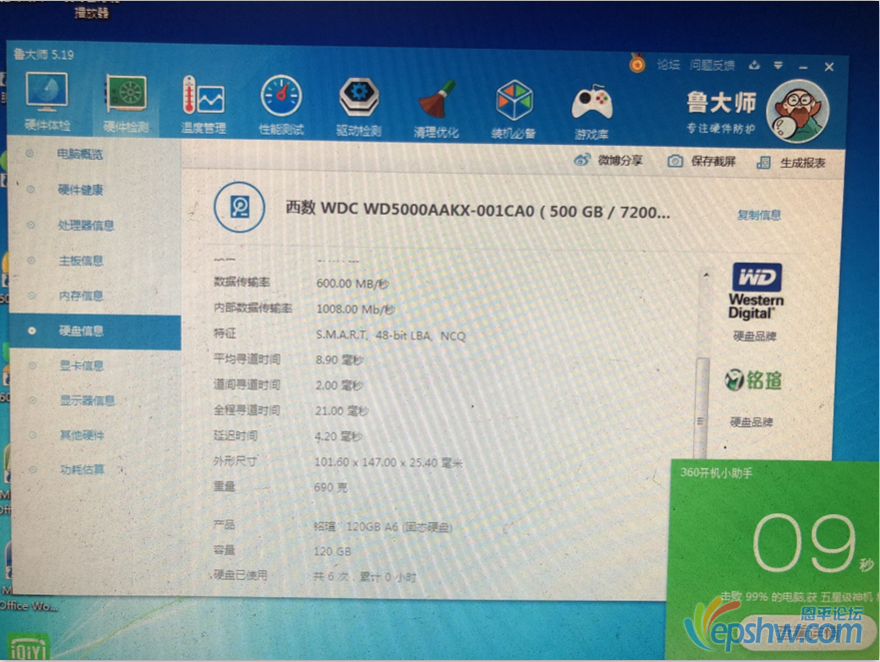Show 内存信息 sidebar page

coord(81,296)
